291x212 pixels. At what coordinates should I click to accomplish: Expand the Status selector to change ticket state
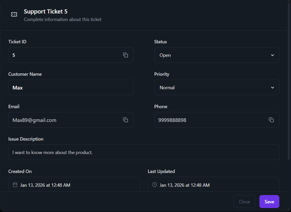coord(217,55)
